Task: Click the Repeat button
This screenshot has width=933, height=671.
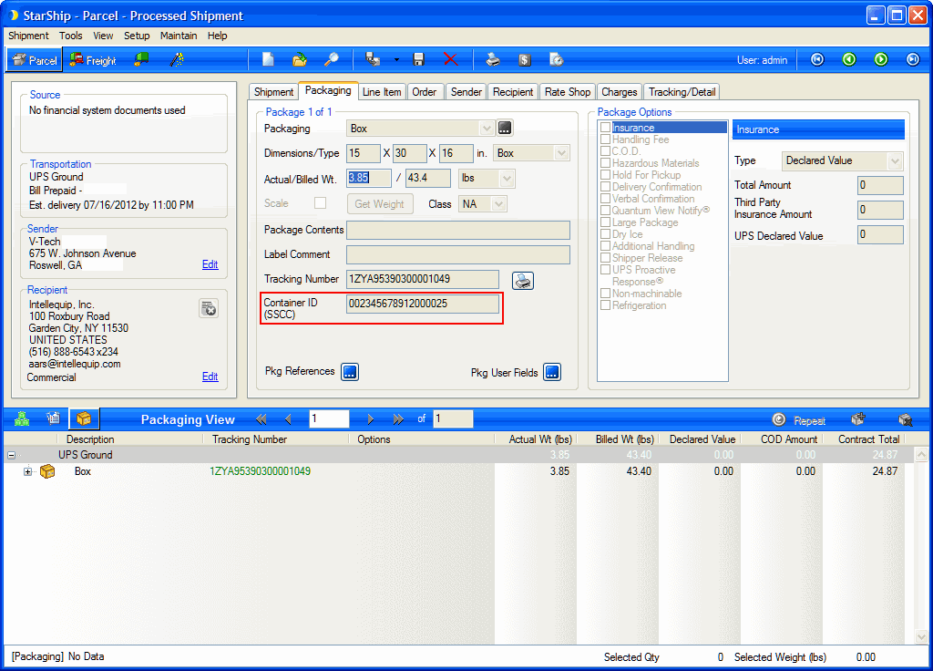Action: tap(800, 419)
